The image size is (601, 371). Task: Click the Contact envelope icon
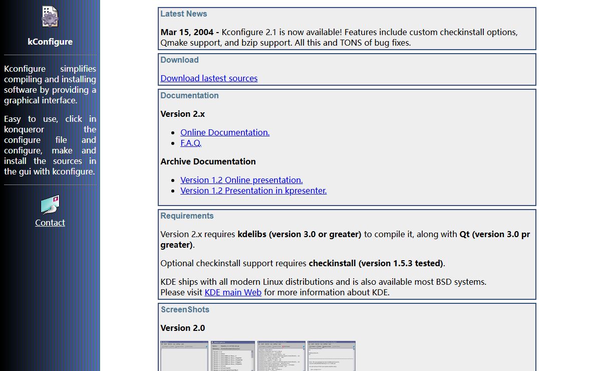tap(50, 205)
